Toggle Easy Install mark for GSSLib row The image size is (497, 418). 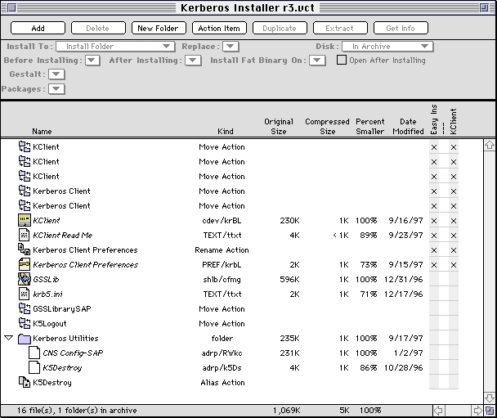pyautogui.click(x=434, y=280)
